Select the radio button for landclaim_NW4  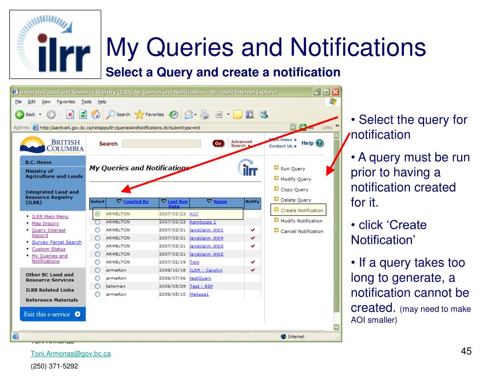click(98, 238)
